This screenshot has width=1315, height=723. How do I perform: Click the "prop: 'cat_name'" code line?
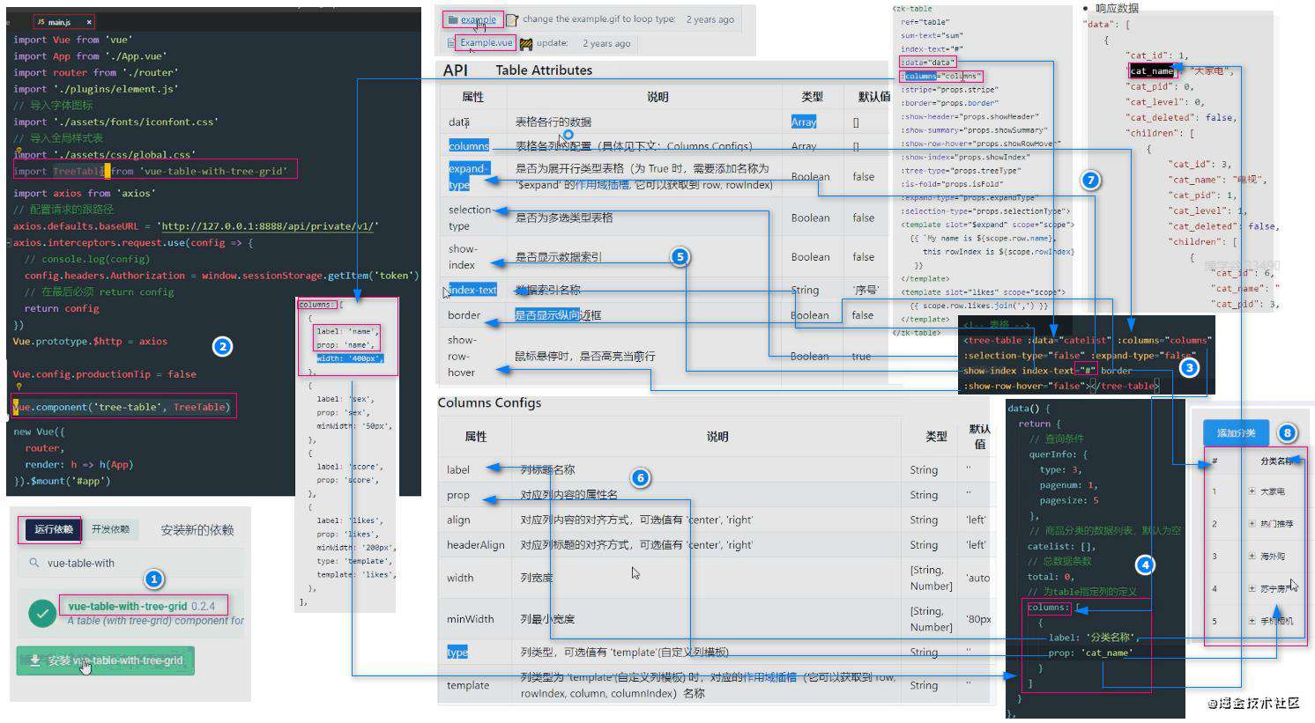click(x=1090, y=653)
